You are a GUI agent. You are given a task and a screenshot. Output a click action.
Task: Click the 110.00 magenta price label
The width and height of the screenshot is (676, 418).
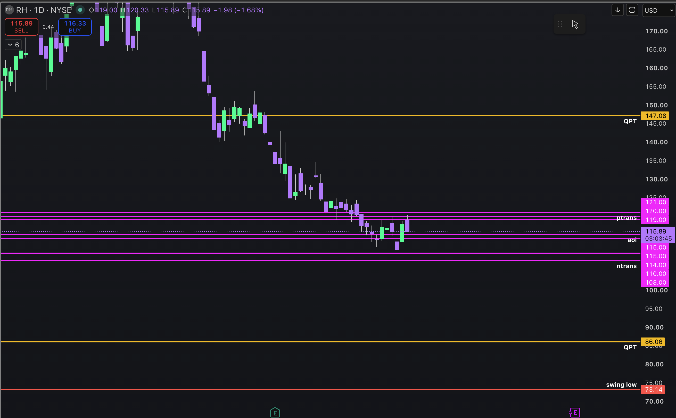pos(655,274)
